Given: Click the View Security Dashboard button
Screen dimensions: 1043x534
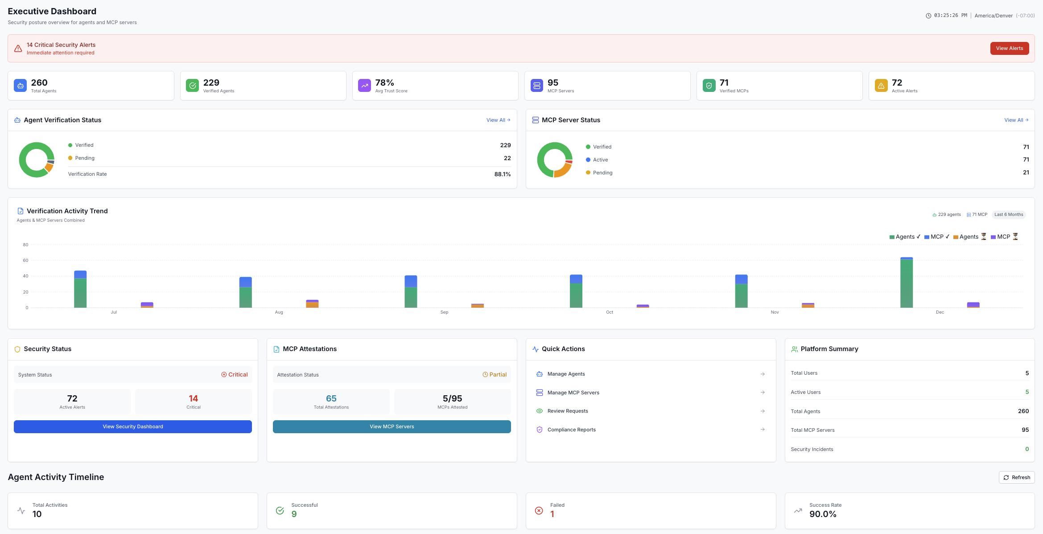Looking at the screenshot, I should tap(132, 426).
